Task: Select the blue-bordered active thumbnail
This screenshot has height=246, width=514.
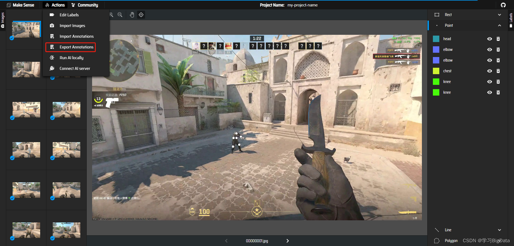Action: [26, 29]
